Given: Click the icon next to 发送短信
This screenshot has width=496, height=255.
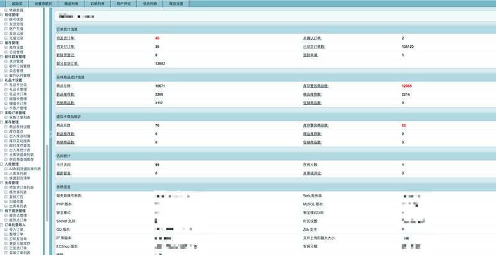Looking at the screenshot, I should 6,24.
